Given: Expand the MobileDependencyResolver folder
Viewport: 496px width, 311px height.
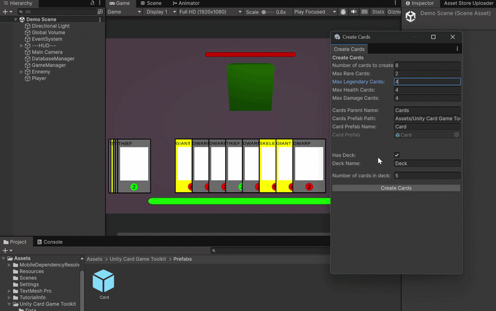Looking at the screenshot, I should click(9, 265).
